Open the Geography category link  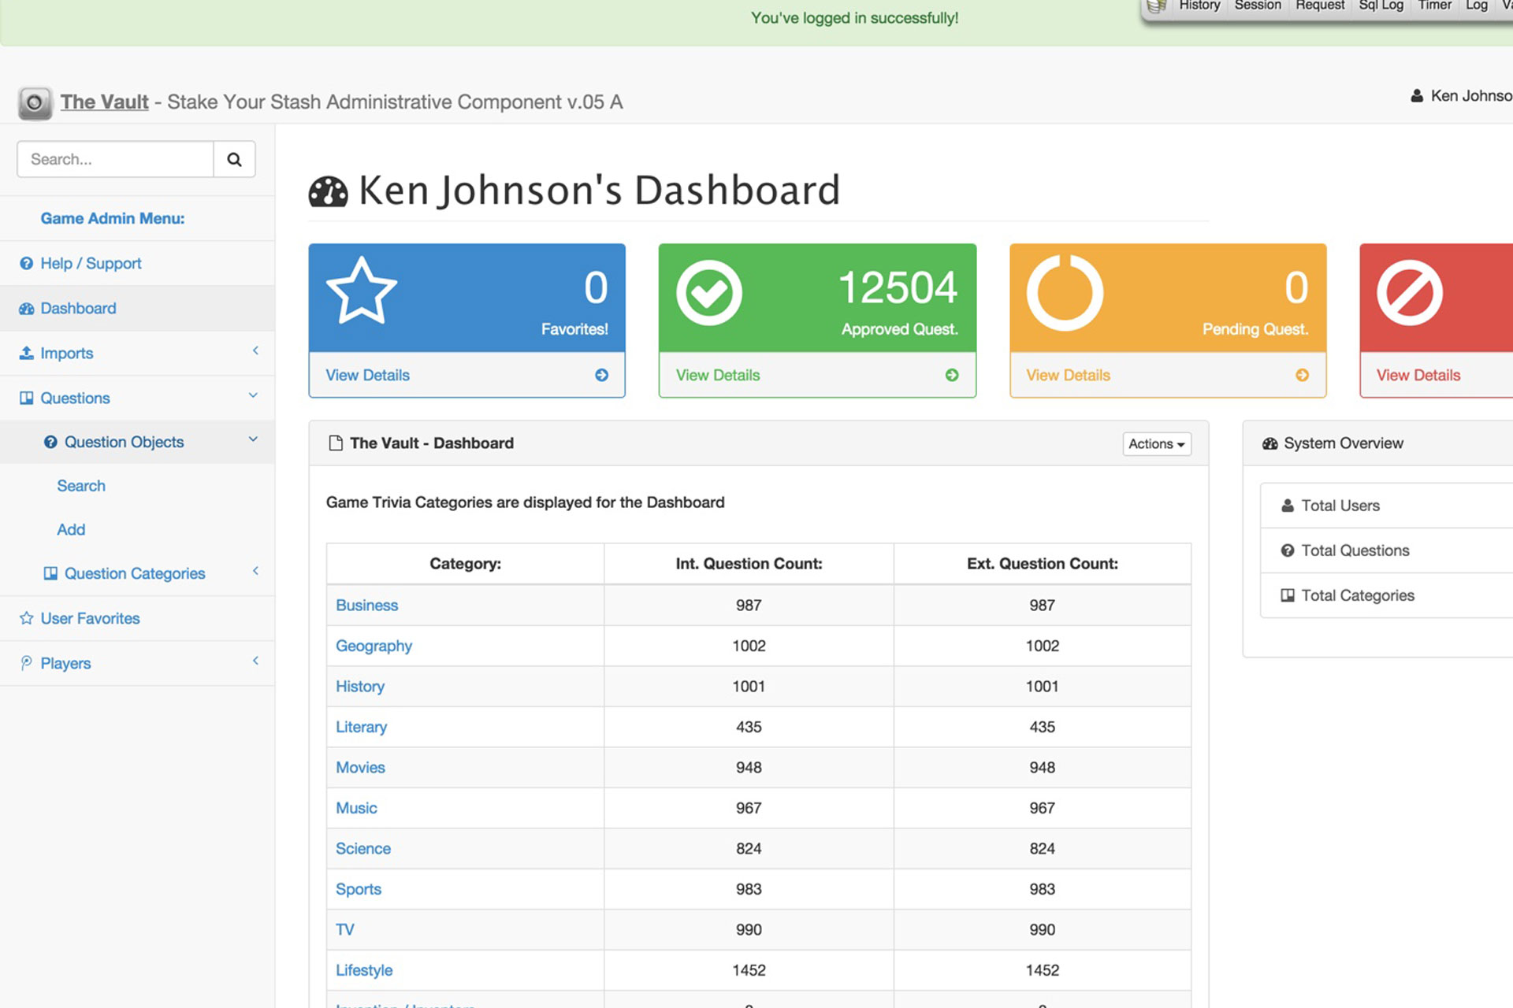point(374,645)
